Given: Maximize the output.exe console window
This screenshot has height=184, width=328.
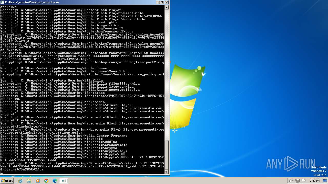Looking at the screenshot, I should point(162,2).
